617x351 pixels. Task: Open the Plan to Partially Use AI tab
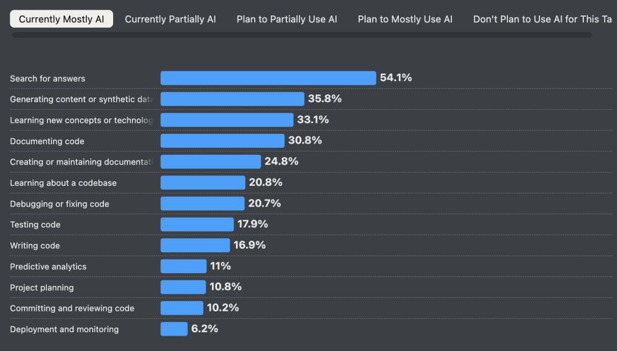point(287,18)
